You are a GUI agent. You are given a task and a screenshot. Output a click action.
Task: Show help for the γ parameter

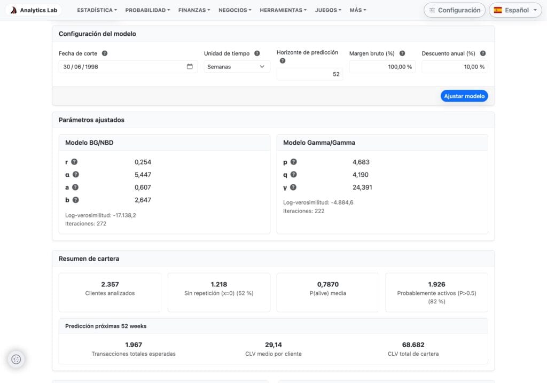pyautogui.click(x=293, y=187)
